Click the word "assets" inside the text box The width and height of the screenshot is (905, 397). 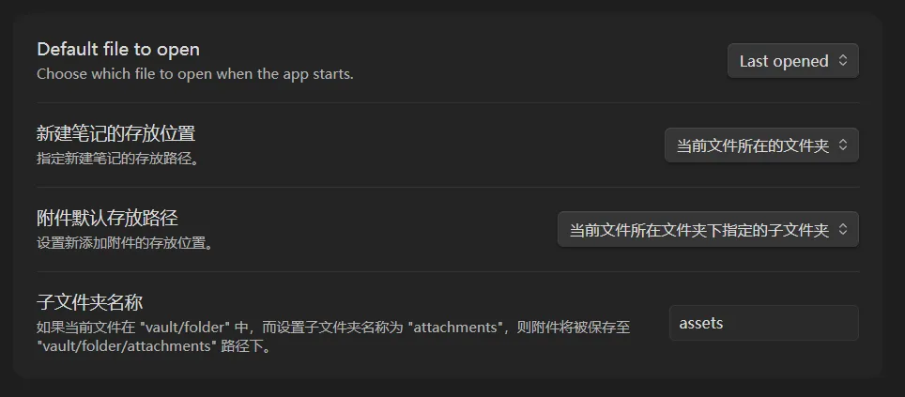click(x=701, y=323)
